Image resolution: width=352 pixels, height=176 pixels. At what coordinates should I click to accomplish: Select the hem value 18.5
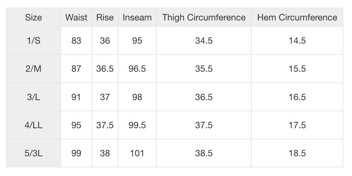pyautogui.click(x=297, y=153)
